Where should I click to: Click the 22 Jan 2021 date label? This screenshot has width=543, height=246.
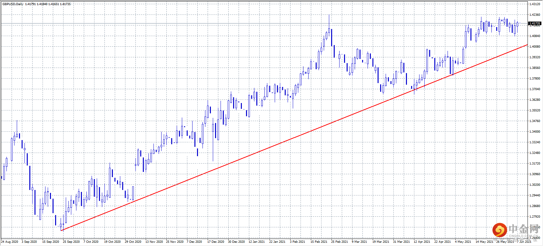[x=277, y=242]
